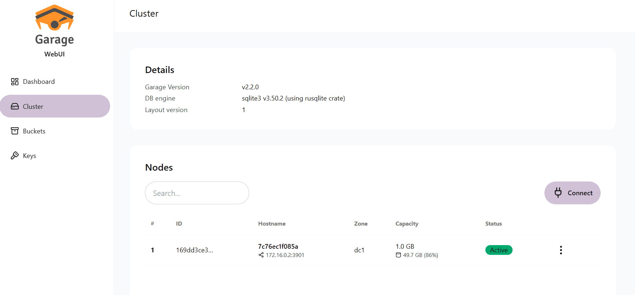Viewport: 635px width, 295px height.
Task: Click the Garage version value v2.2.0
Action: pos(250,87)
